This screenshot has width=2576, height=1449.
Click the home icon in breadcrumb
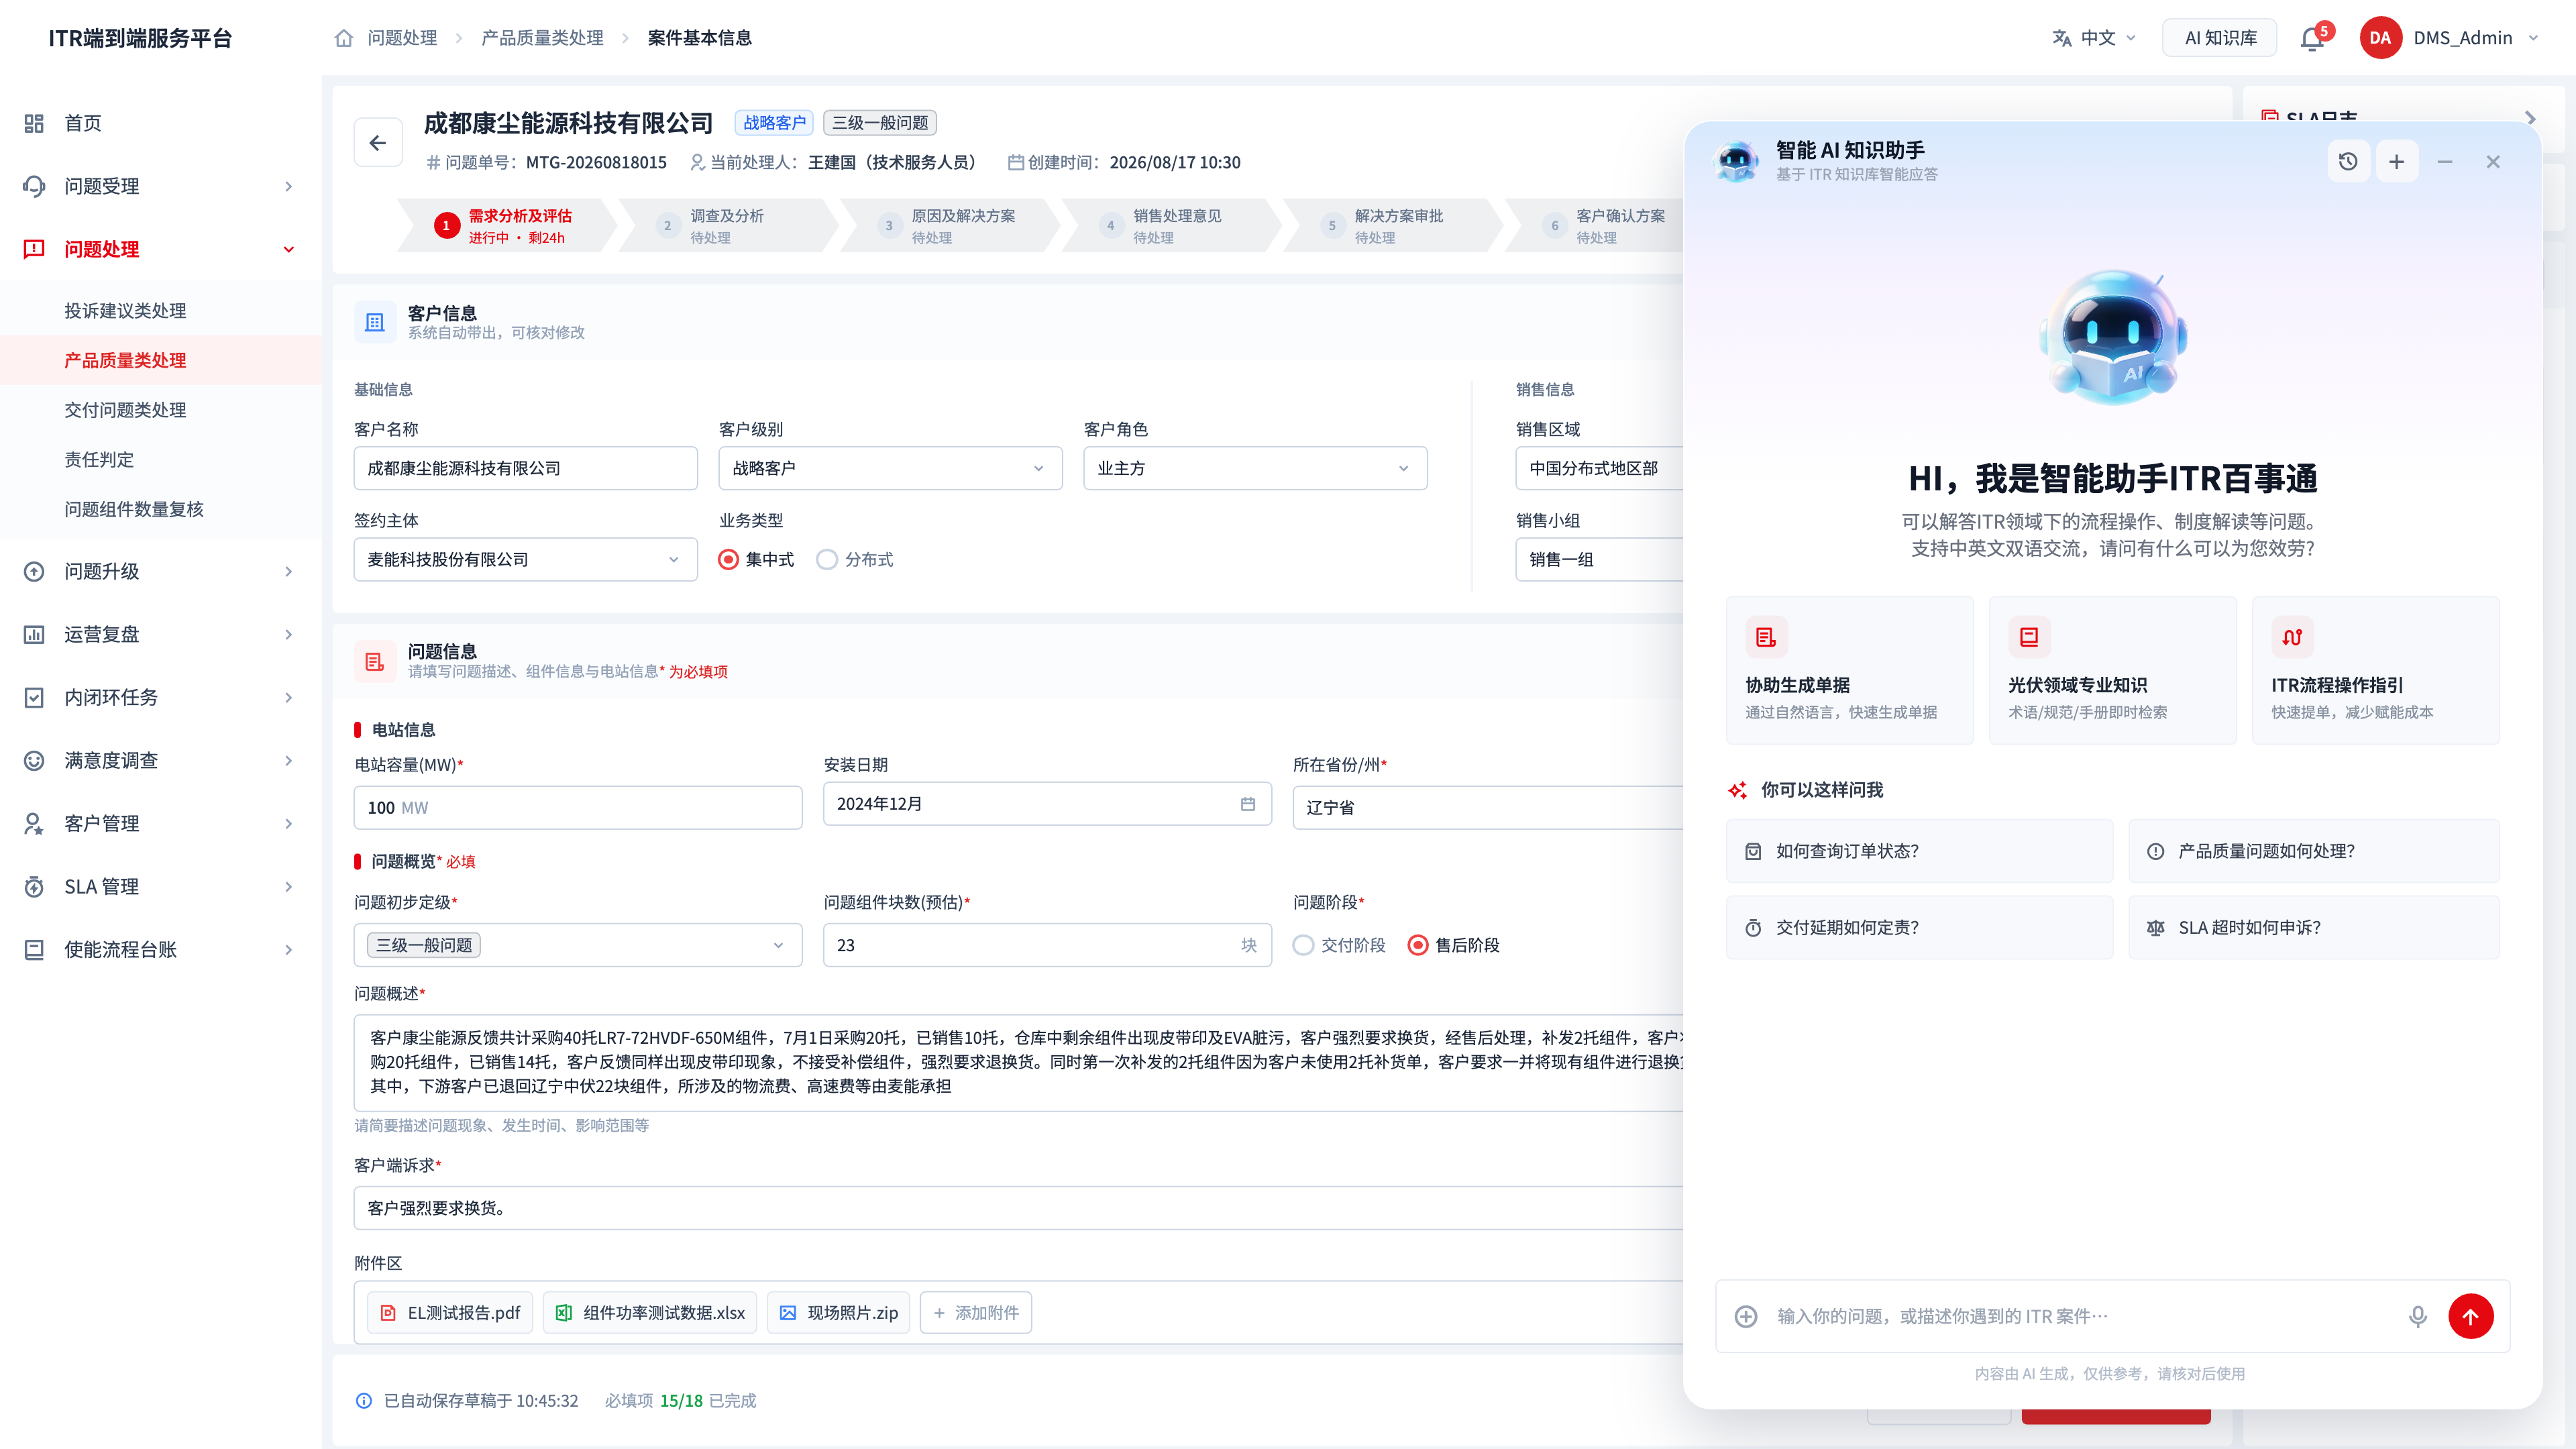point(344,38)
